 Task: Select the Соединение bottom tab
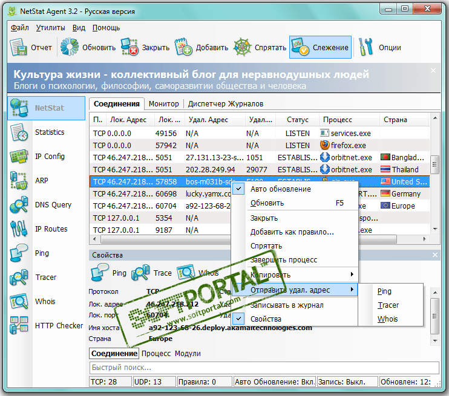coord(114,354)
